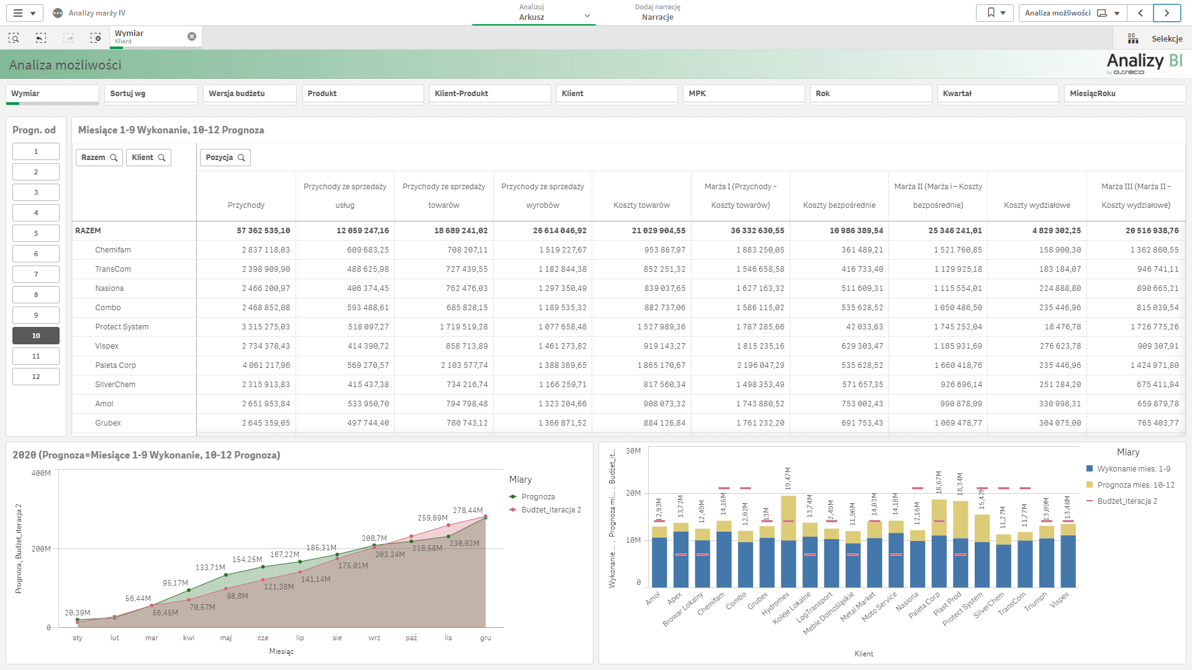
Task: Toggle forecast start month 10
Action: pos(36,336)
